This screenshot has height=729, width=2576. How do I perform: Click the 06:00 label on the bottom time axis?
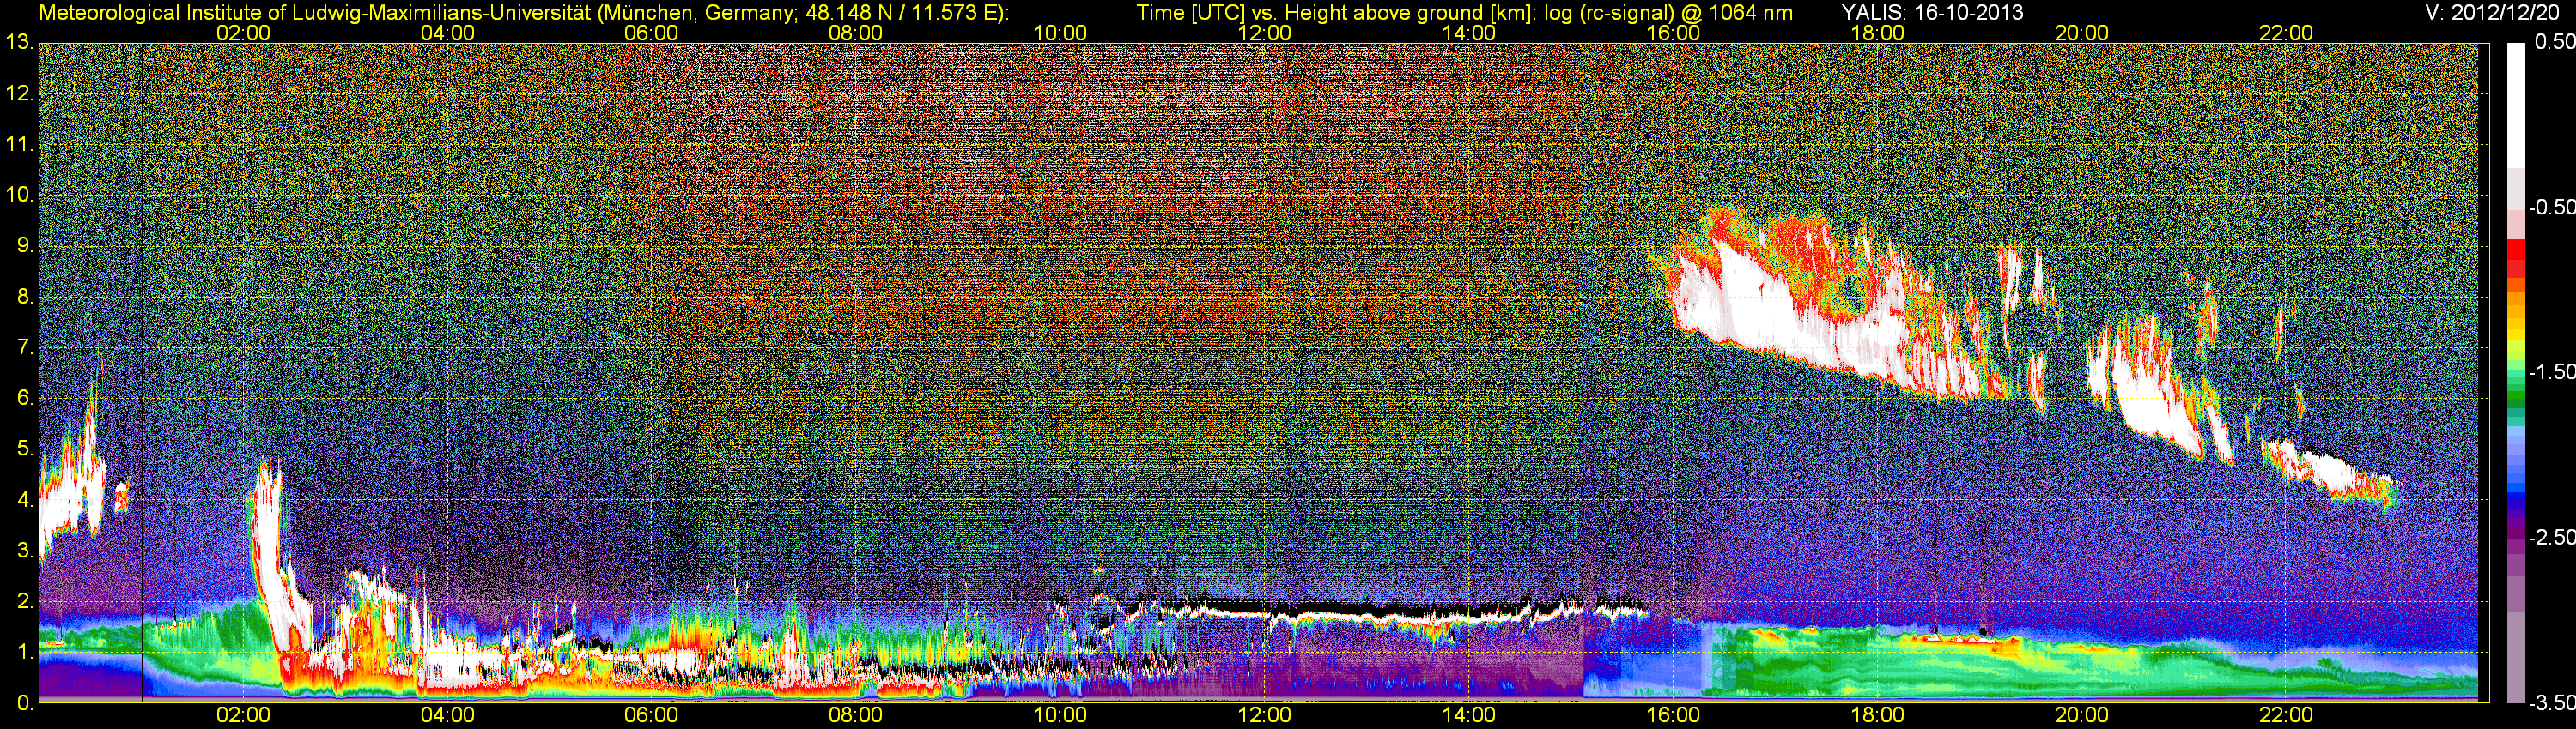coord(651,715)
